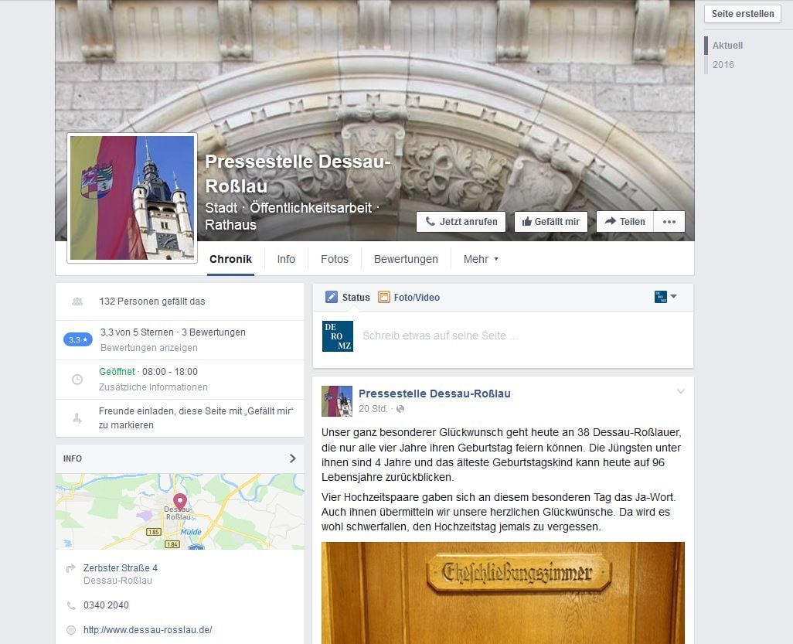Open the Dessau-Roßlau map preview
Viewport: 793px width, 644px height.
click(180, 512)
